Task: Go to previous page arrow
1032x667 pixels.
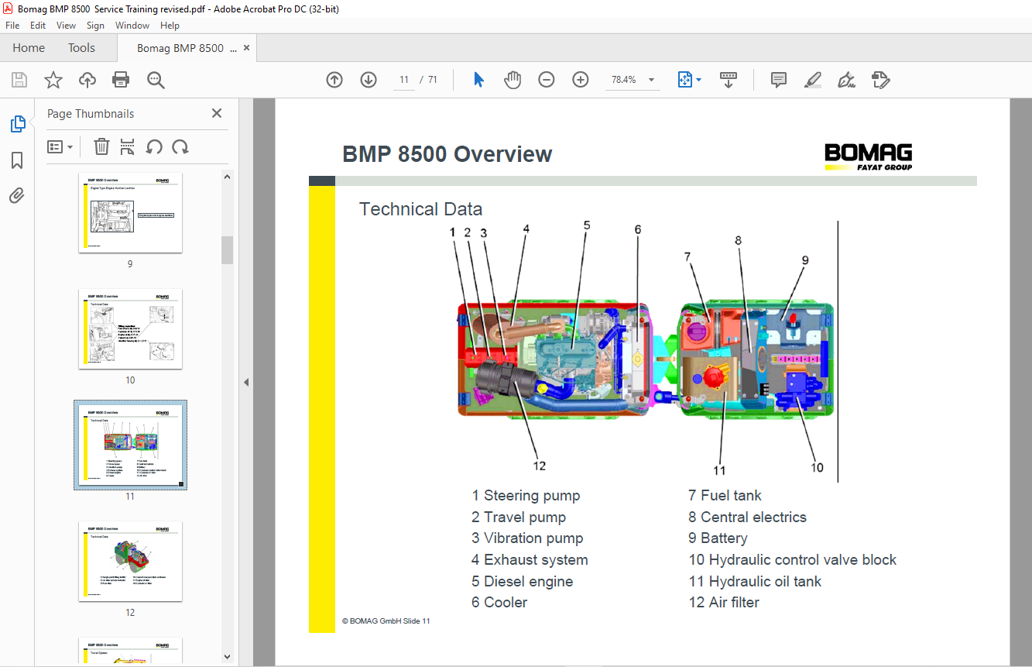Action: coord(334,80)
